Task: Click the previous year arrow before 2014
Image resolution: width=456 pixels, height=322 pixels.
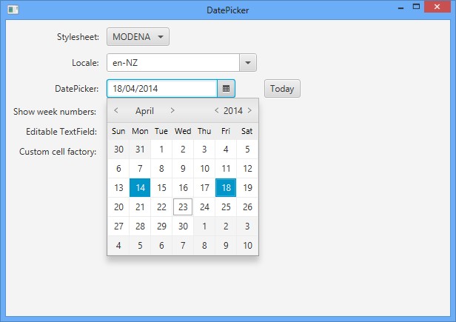Action: (216, 110)
